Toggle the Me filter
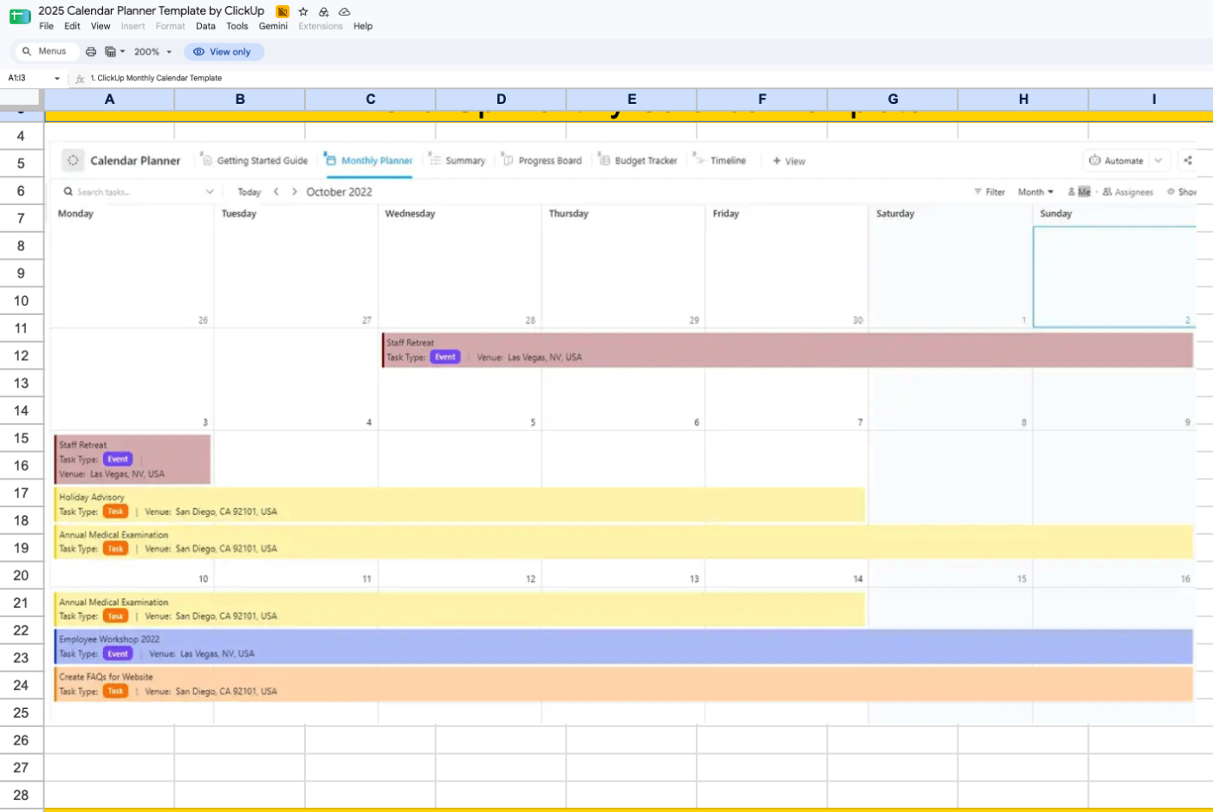Image resolution: width=1213 pixels, height=812 pixels. point(1080,192)
